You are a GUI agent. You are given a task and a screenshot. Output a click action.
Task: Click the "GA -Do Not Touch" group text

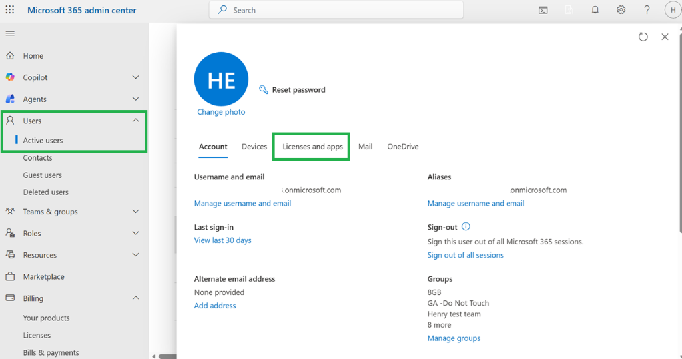coord(458,303)
